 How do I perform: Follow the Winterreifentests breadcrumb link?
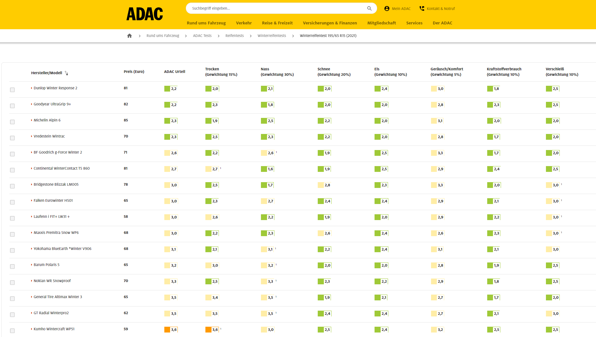272,36
